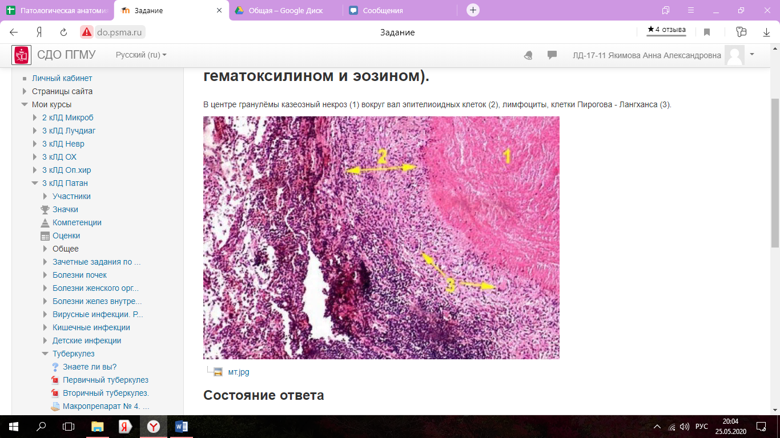Open the notifications bell icon
The width and height of the screenshot is (780, 438).
(x=528, y=55)
